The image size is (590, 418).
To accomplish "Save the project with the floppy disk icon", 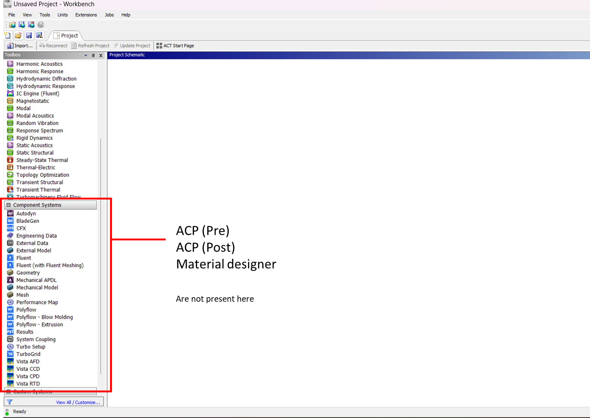I will (x=29, y=35).
